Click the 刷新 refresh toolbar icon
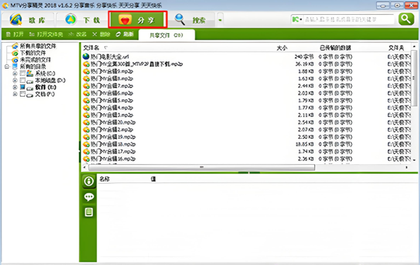The width and height of the screenshot is (420, 265). tap(125, 35)
